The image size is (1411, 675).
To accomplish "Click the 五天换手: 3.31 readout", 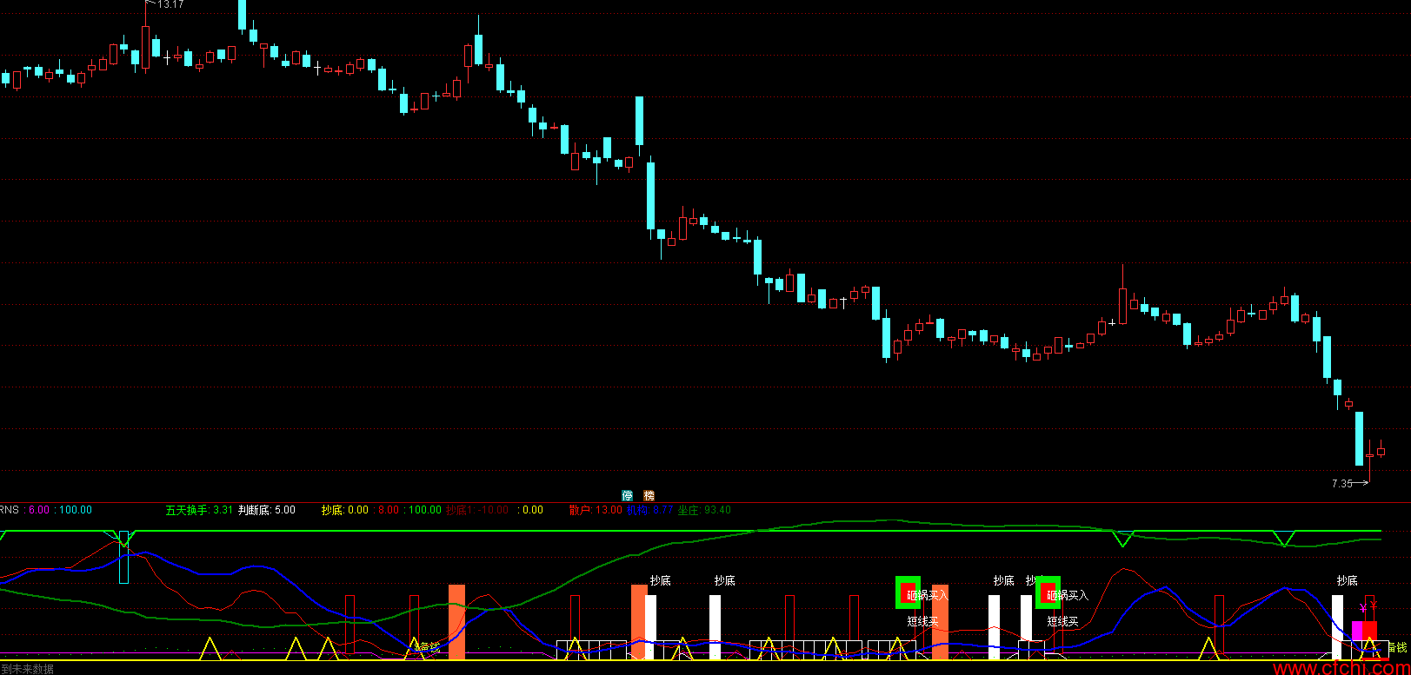I will click(x=199, y=510).
